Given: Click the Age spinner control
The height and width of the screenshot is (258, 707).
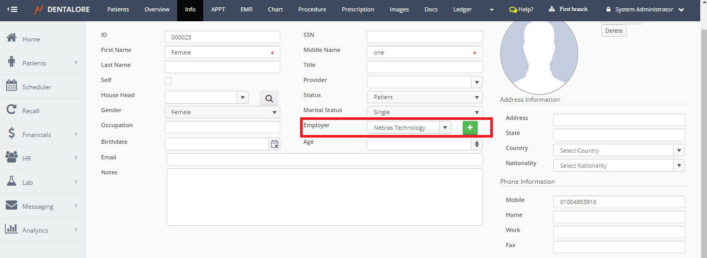Looking at the screenshot, I should [x=477, y=144].
